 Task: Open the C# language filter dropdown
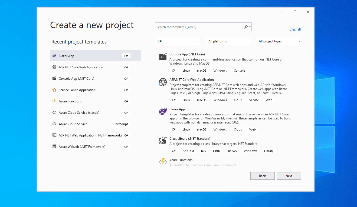coord(178,41)
